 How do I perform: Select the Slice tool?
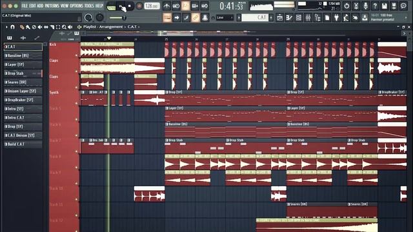point(52,27)
